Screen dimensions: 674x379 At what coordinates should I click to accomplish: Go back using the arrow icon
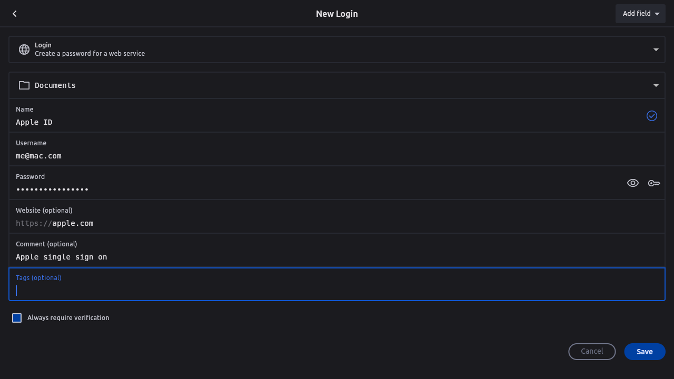pyautogui.click(x=15, y=14)
